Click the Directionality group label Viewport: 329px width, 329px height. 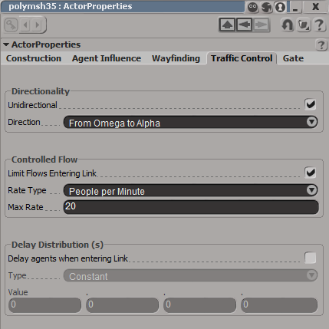[41, 91]
